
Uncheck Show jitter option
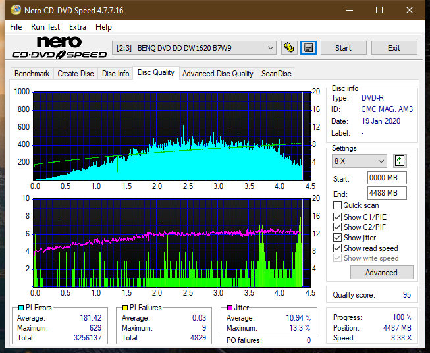337,238
